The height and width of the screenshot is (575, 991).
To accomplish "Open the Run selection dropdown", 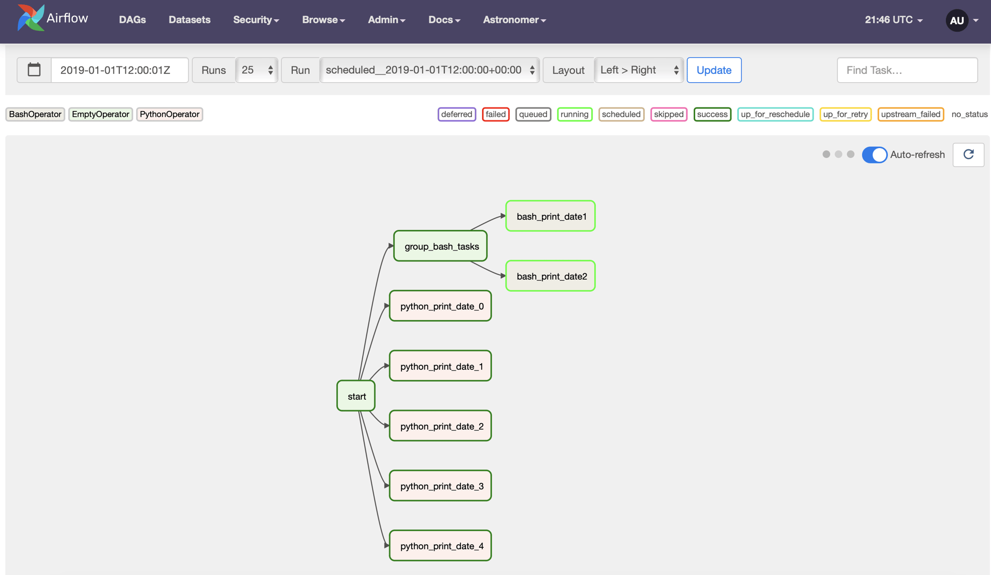I will coord(429,70).
